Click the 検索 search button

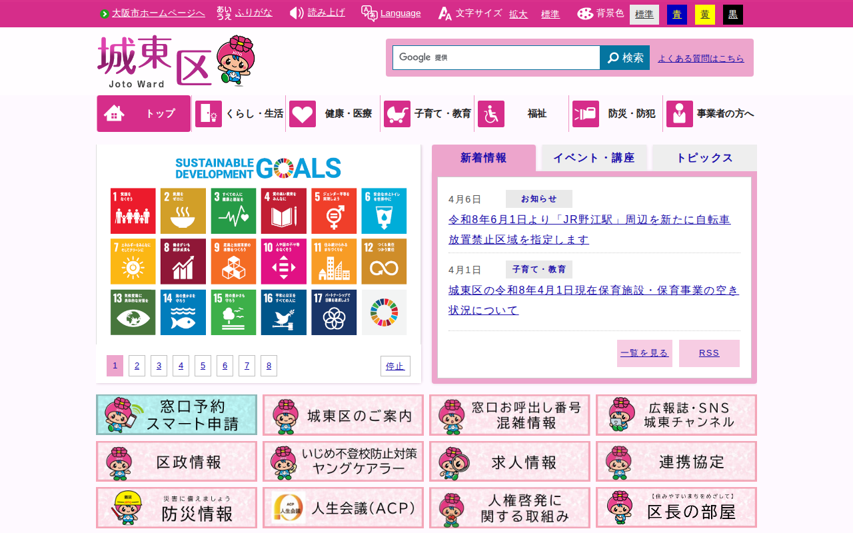[625, 57]
